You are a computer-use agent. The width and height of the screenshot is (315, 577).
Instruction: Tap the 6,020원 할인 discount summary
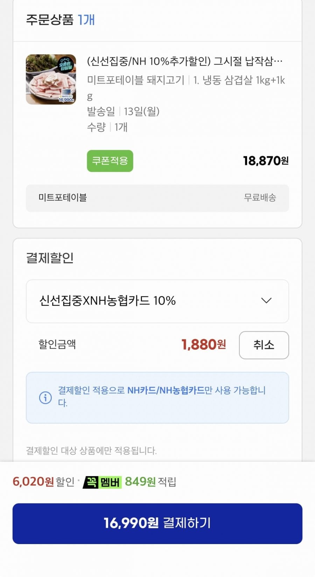pos(44,482)
